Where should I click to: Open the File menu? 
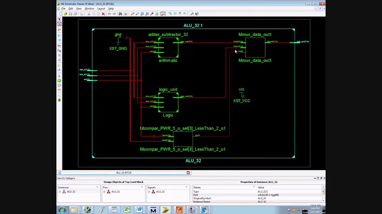tap(63, 8)
